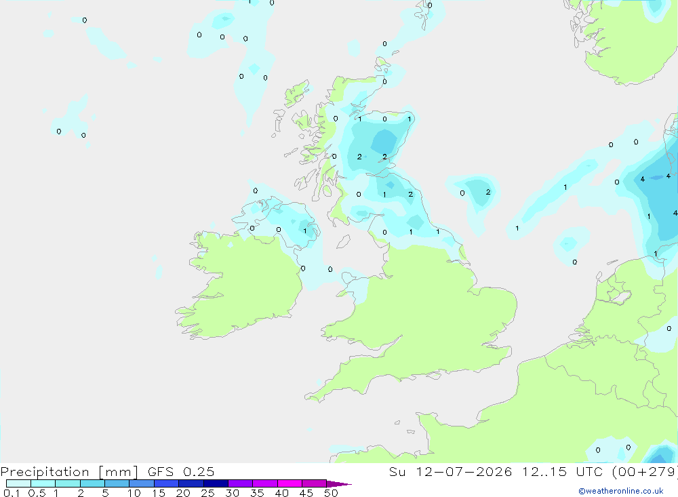
Task: Click the forecast offset '(00+279)' text
Action: (645, 472)
